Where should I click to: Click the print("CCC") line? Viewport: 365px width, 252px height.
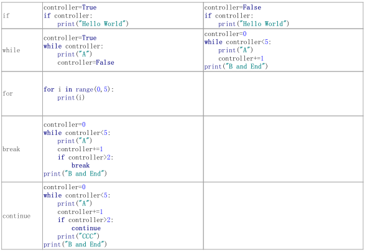(78, 236)
